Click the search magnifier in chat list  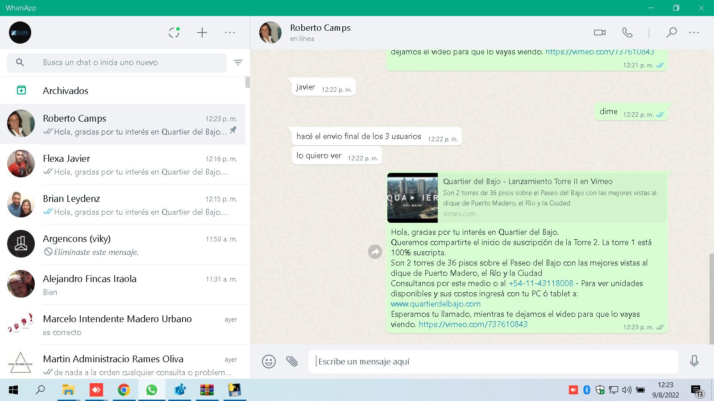pyautogui.click(x=20, y=62)
